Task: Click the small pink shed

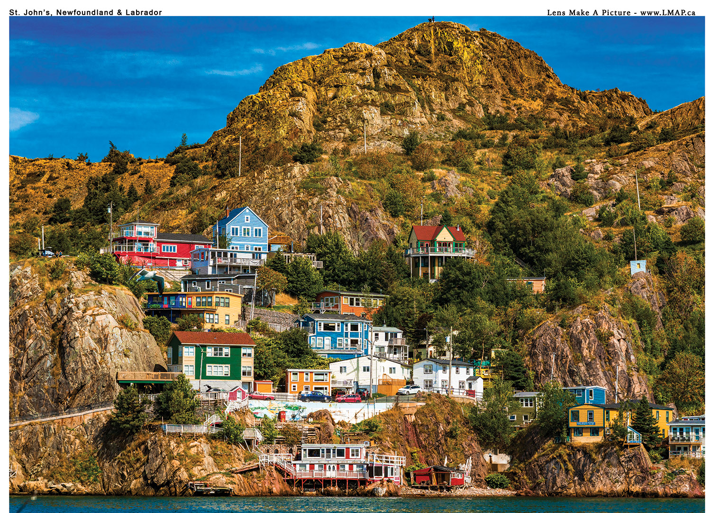Action: pyautogui.click(x=237, y=394)
